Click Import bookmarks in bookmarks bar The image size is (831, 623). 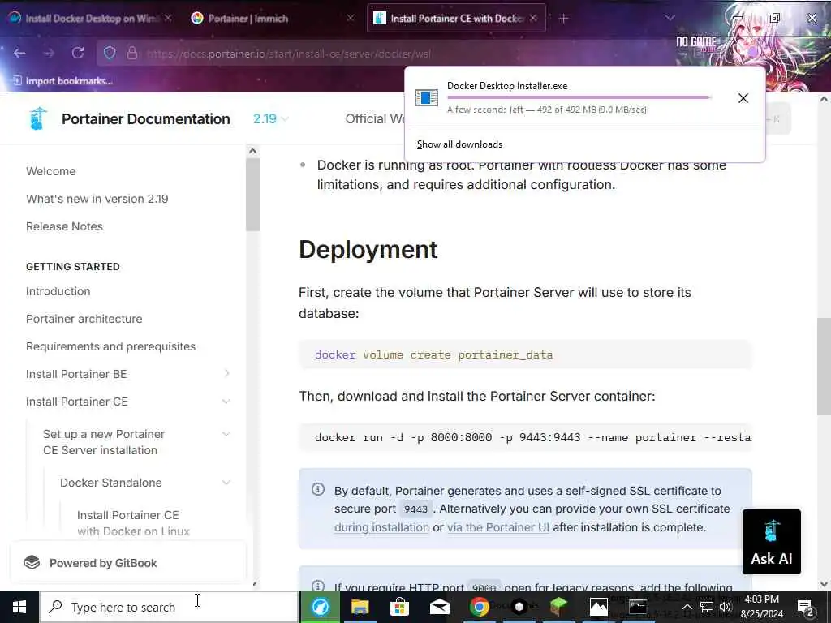(x=62, y=81)
